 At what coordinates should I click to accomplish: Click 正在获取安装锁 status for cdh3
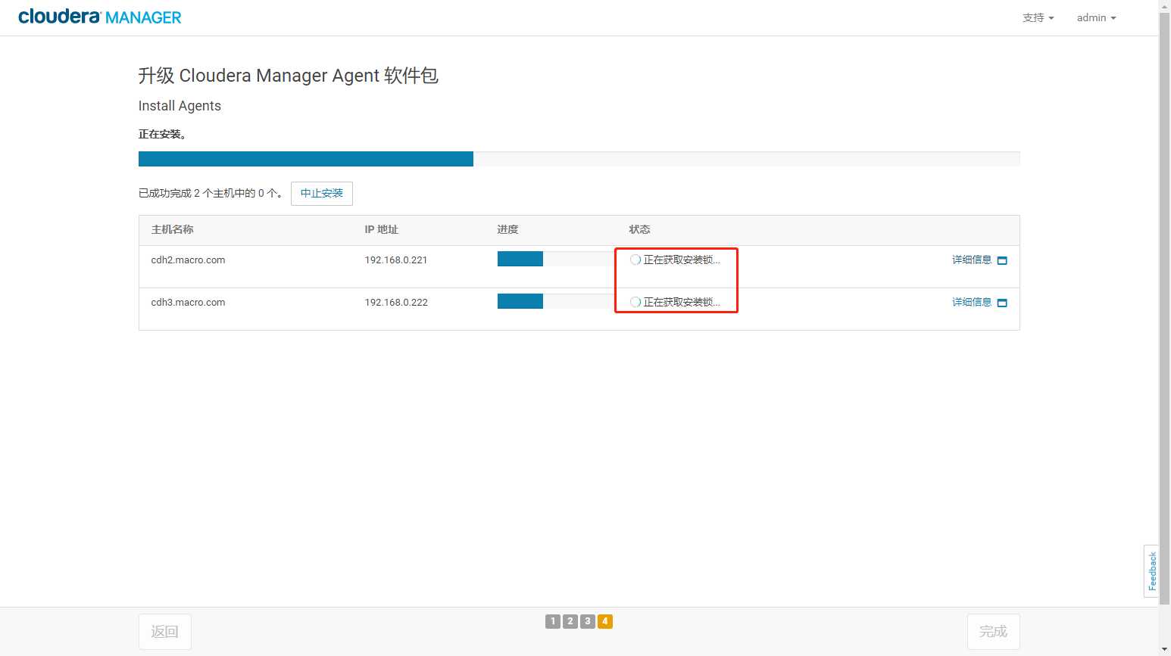click(x=682, y=302)
